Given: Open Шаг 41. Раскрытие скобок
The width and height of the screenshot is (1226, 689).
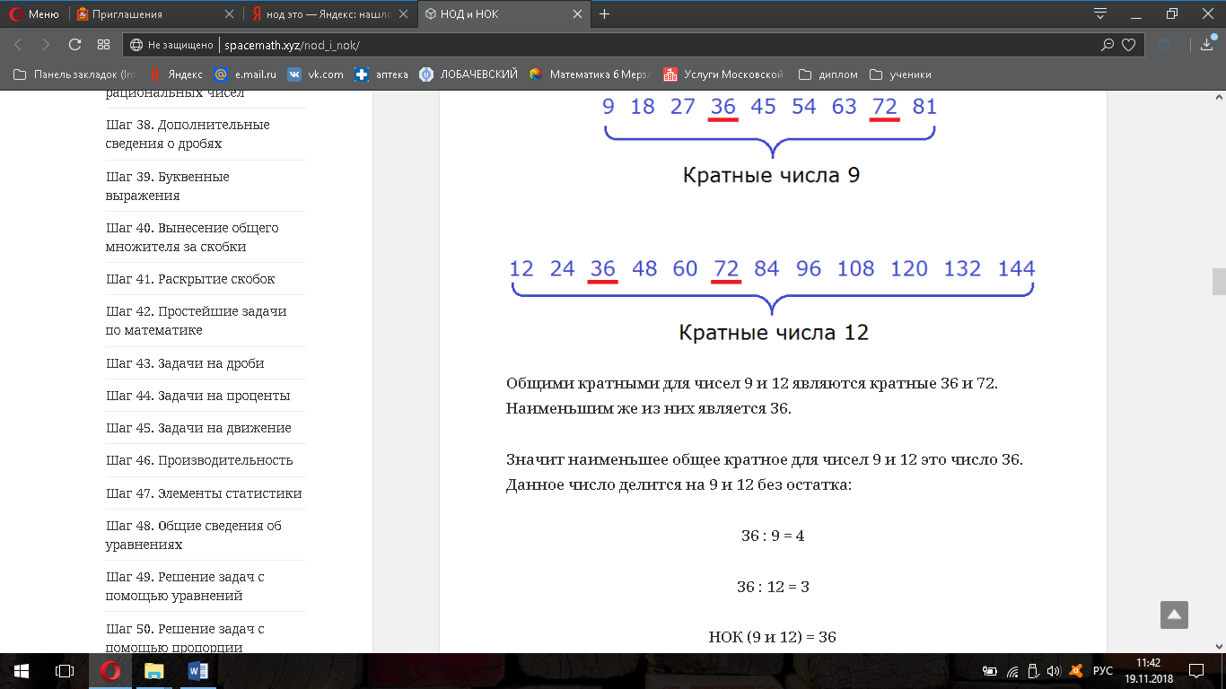Looking at the screenshot, I should 190,279.
